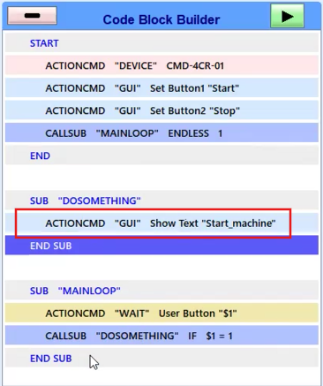Run the code with green play button
The width and height of the screenshot is (323, 386).
click(287, 16)
